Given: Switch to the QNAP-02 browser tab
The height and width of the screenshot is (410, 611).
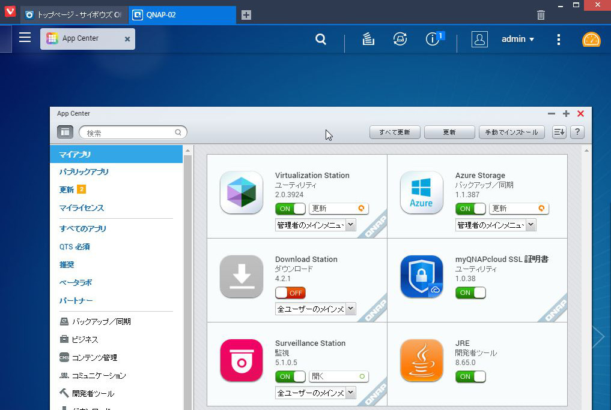Looking at the screenshot, I should click(183, 15).
